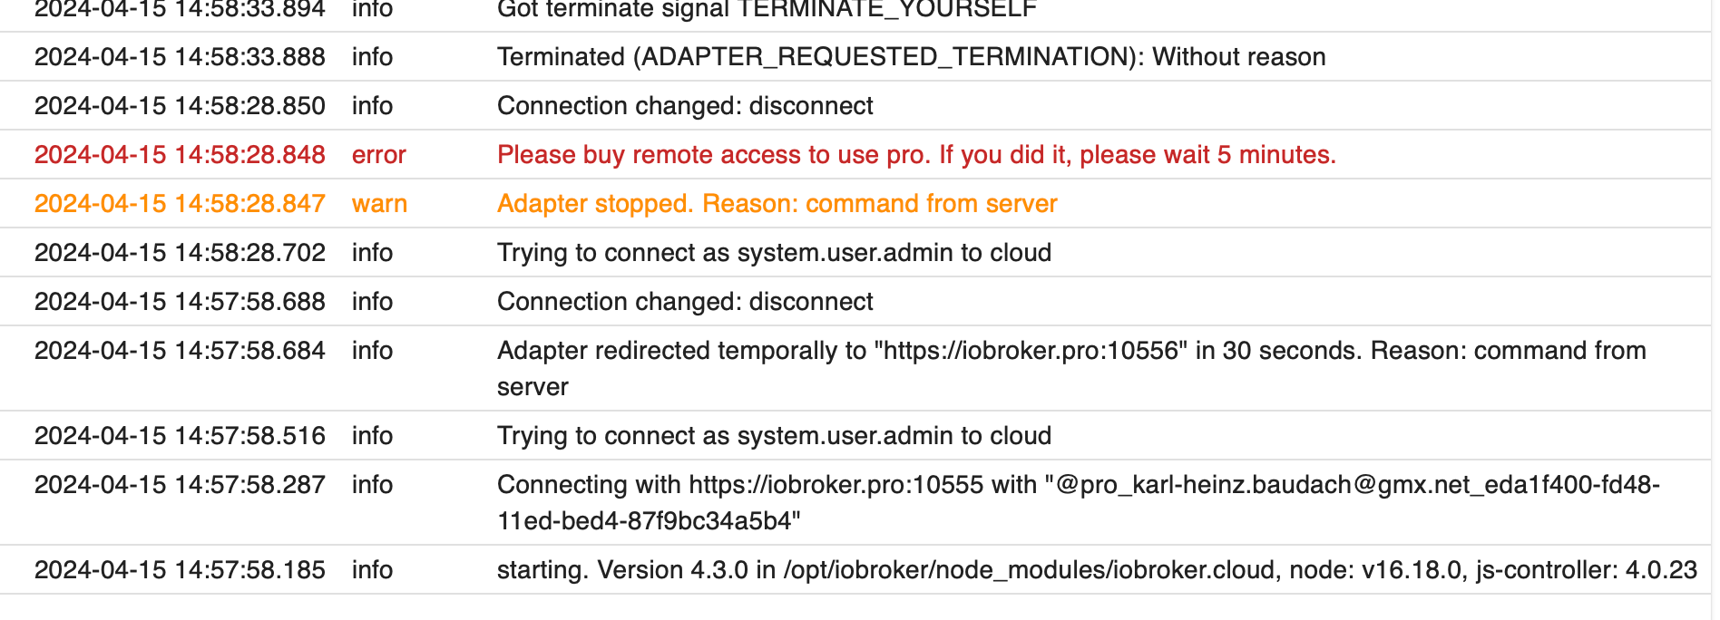
Task: Click the info label of the version 4.3.0 row
Action: point(372,570)
